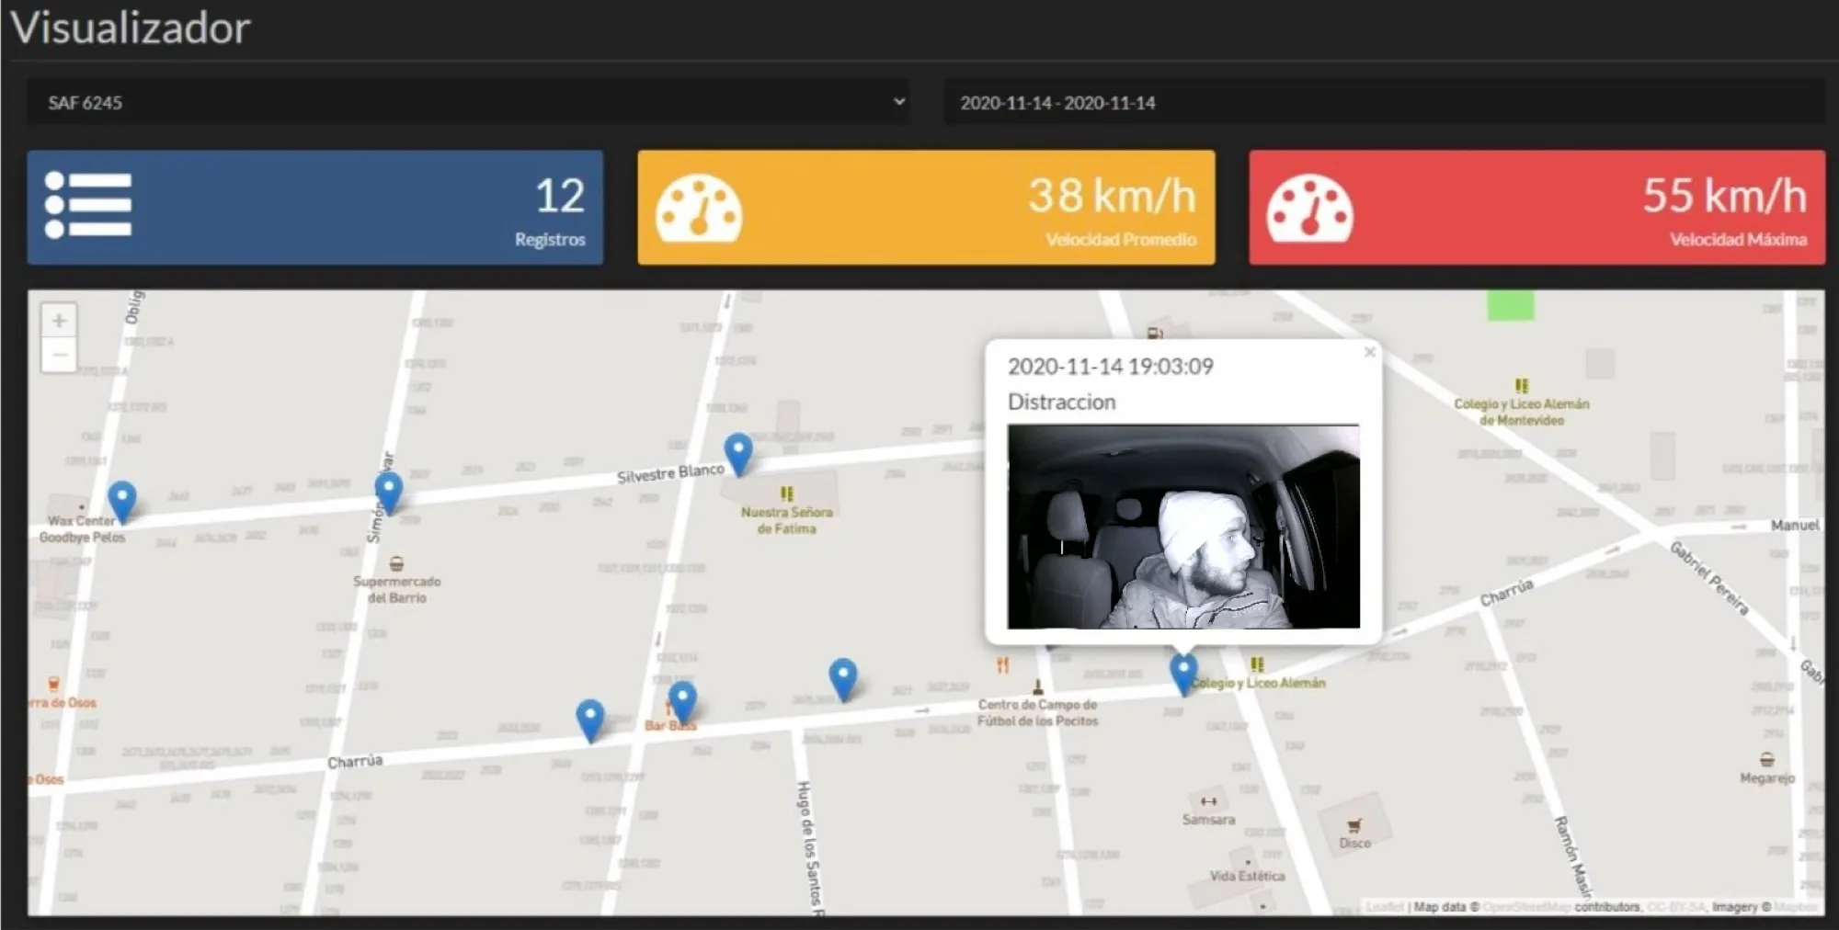
Task: Click the 12 Registros blue card
Action: [x=315, y=208]
